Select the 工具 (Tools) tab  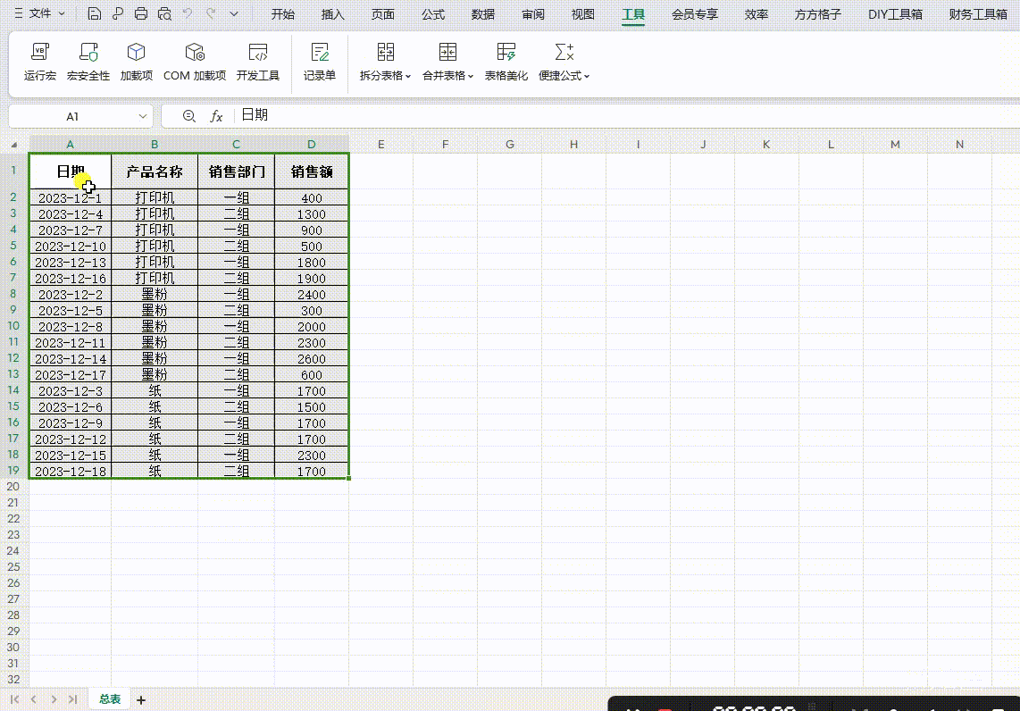tap(633, 14)
